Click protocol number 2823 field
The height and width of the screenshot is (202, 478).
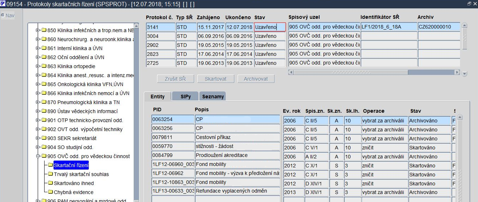[x=161, y=54]
